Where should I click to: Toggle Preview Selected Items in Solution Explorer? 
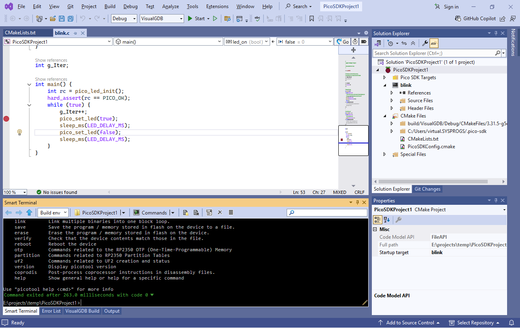pos(434,43)
